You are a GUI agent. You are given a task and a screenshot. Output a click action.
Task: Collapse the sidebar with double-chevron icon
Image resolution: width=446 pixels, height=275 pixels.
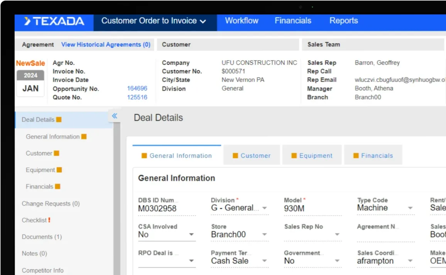[114, 116]
